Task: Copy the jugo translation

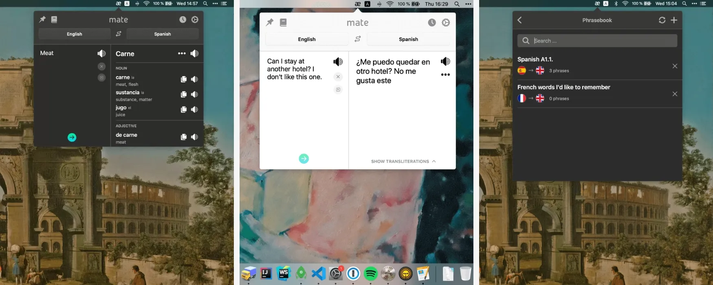Action: (x=184, y=110)
